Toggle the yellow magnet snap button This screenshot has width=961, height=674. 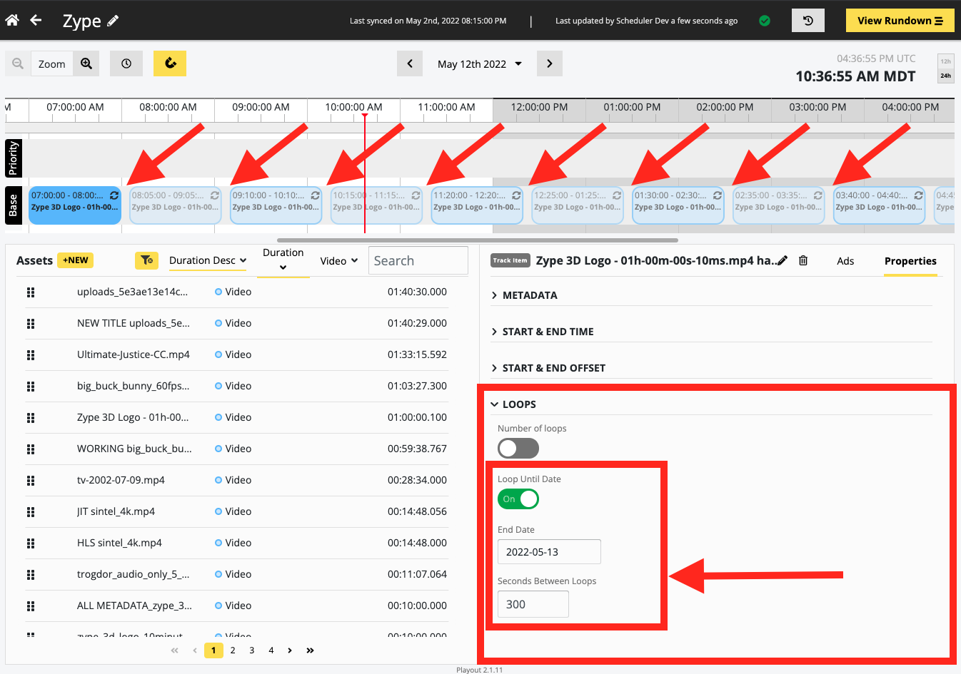[170, 63]
